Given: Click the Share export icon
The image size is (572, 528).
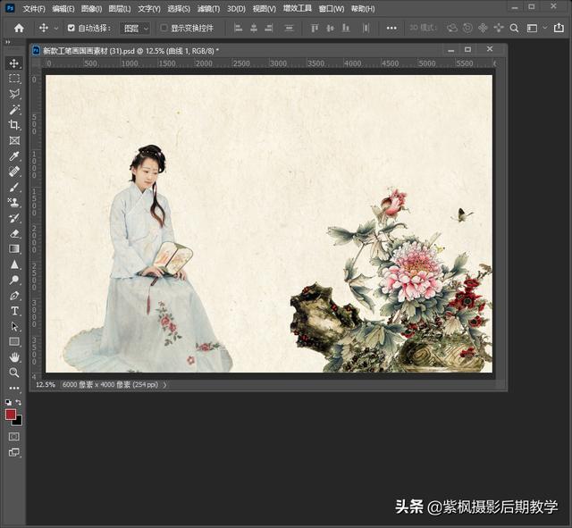Looking at the screenshot, I should coord(559,28).
